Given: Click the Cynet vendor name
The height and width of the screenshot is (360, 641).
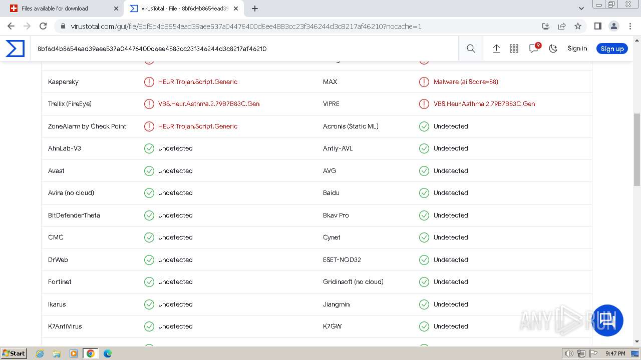Looking at the screenshot, I should coord(332,237).
